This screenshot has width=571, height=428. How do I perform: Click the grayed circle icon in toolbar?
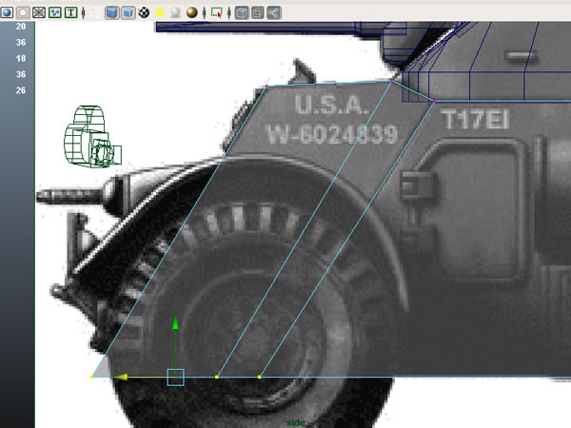click(x=23, y=12)
